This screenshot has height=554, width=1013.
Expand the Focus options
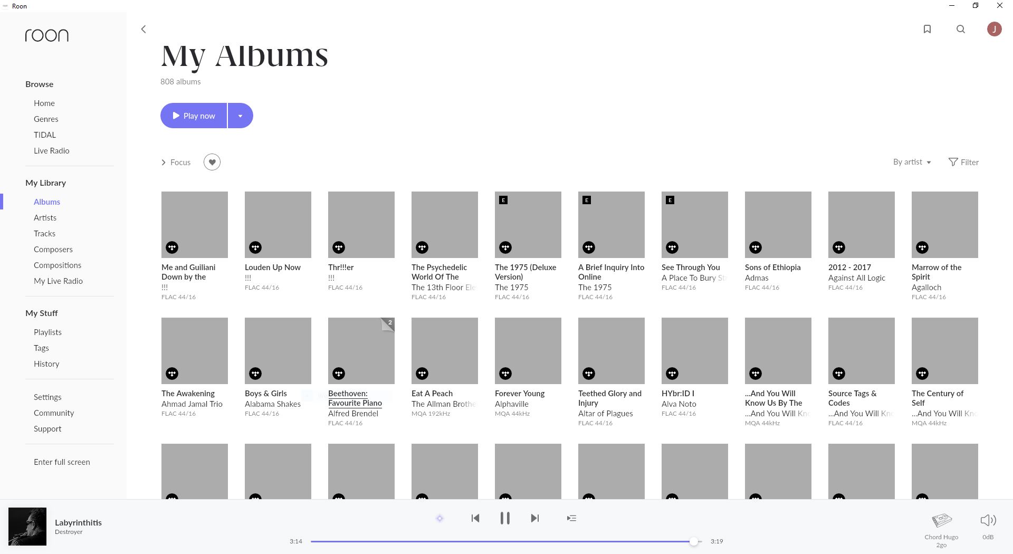pos(176,162)
